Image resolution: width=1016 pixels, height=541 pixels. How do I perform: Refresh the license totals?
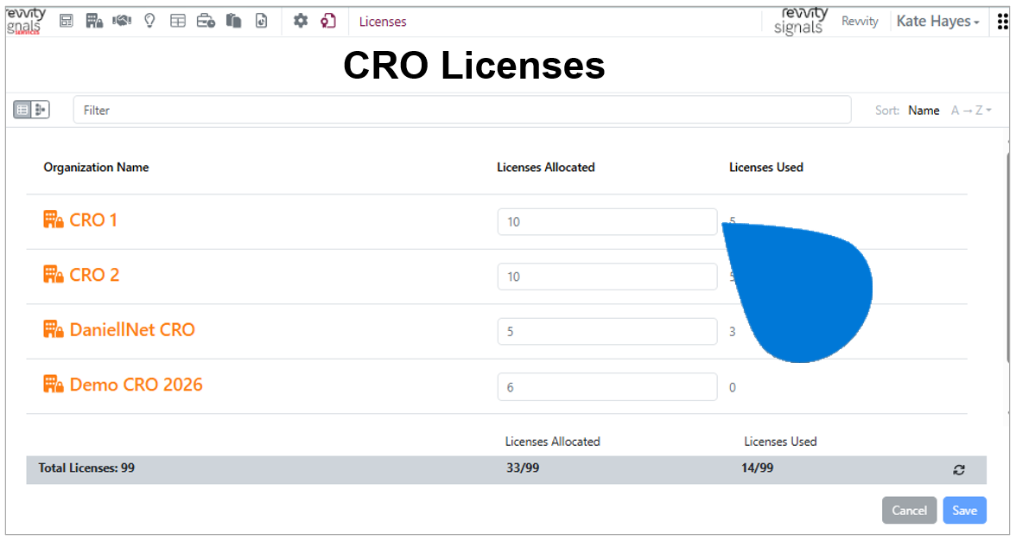pyautogui.click(x=959, y=470)
